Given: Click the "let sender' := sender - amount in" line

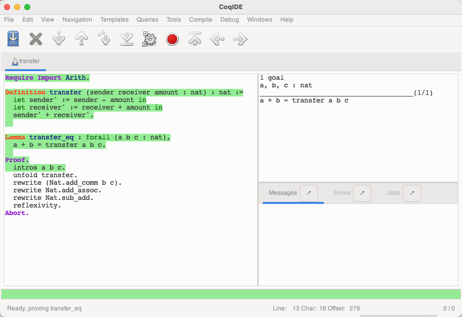Looking at the screenshot, I should coord(80,100).
